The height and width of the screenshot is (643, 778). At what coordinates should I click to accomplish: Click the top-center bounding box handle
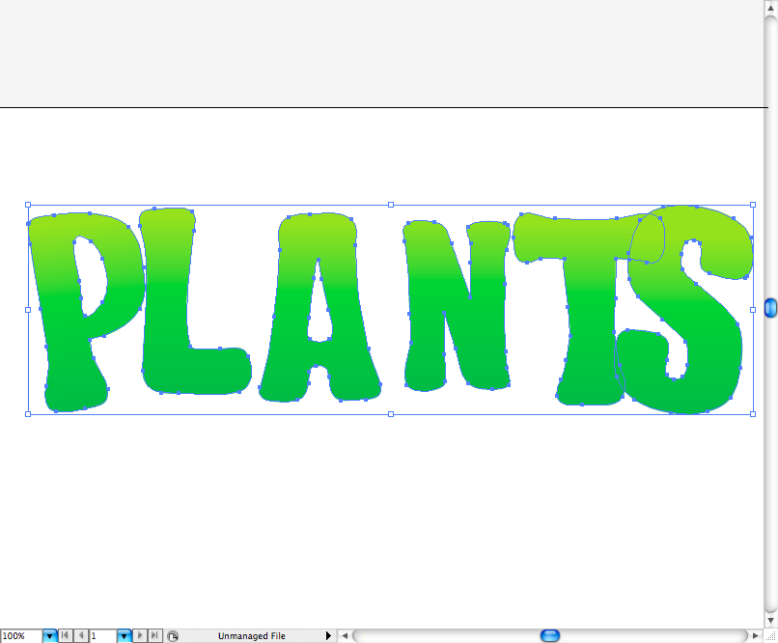(x=390, y=205)
